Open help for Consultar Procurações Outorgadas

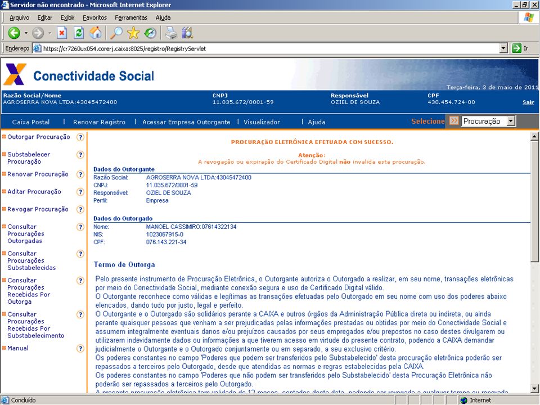click(x=80, y=227)
